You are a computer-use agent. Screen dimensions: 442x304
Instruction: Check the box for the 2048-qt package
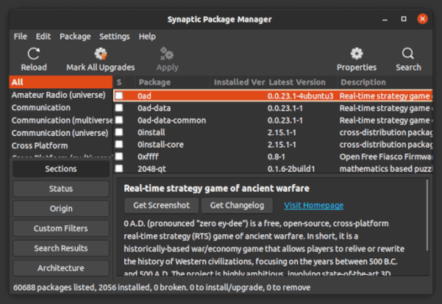[x=119, y=169]
